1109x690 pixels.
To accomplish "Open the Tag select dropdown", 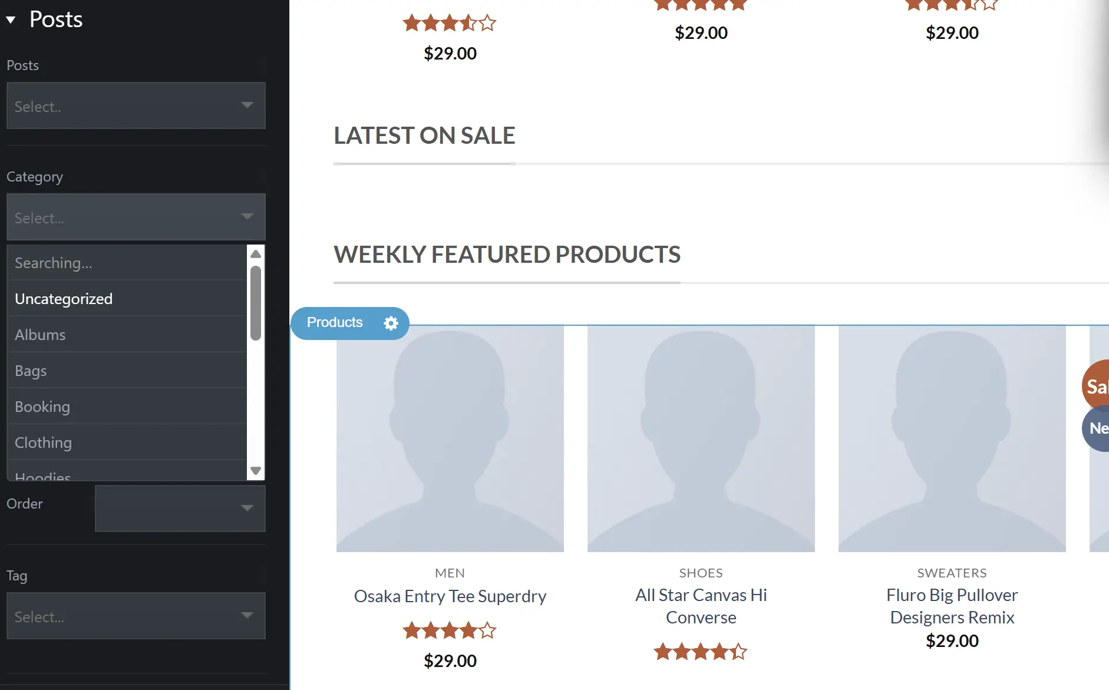I will 136,616.
